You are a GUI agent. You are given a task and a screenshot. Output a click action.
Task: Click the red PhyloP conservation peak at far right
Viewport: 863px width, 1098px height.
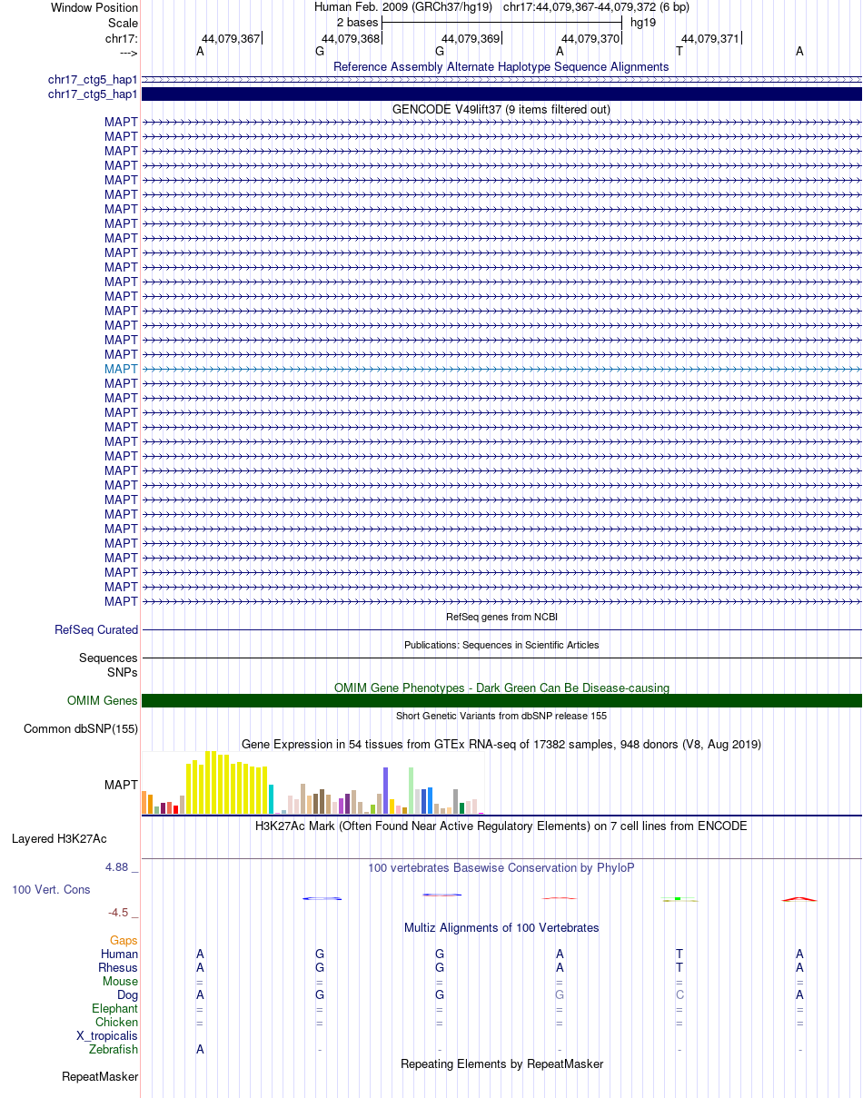[799, 899]
